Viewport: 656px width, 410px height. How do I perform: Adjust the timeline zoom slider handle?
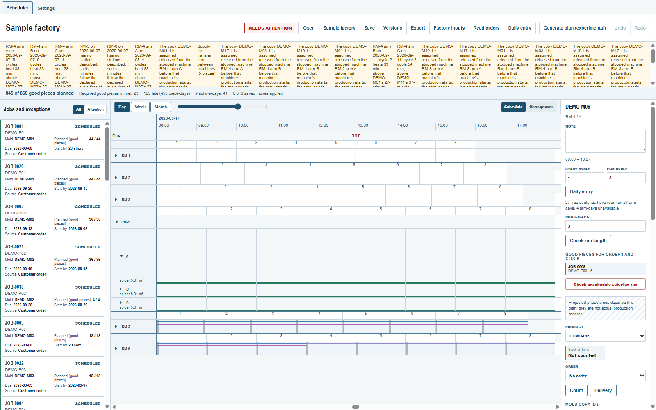pyautogui.click(x=238, y=107)
